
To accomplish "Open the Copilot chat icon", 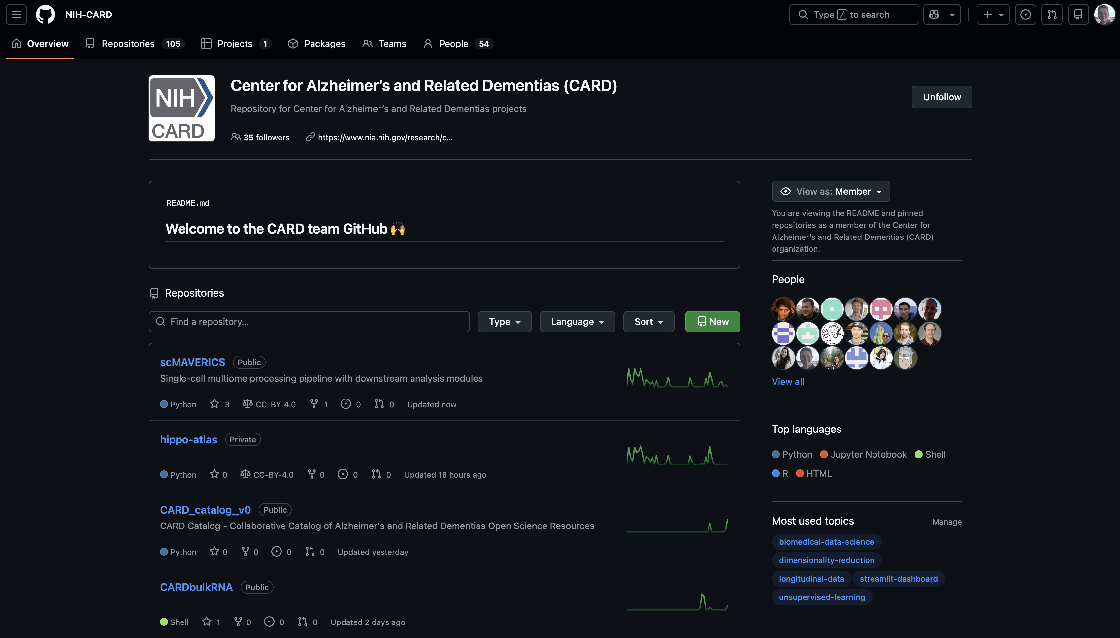I will point(934,15).
